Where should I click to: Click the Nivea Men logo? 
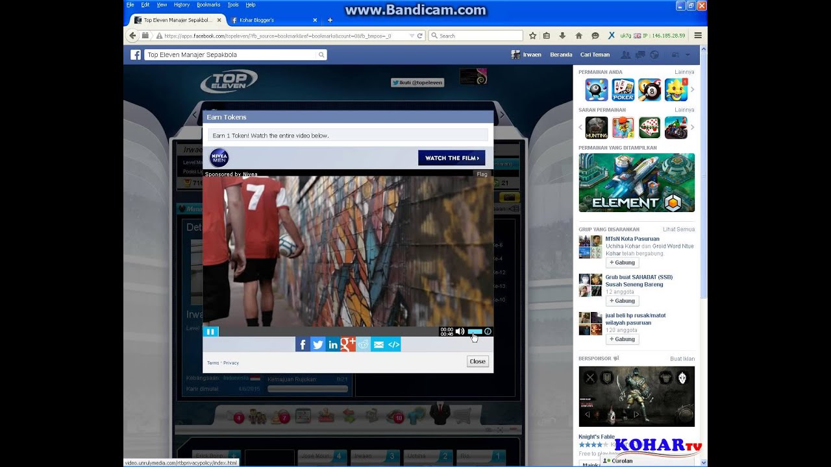[219, 158]
